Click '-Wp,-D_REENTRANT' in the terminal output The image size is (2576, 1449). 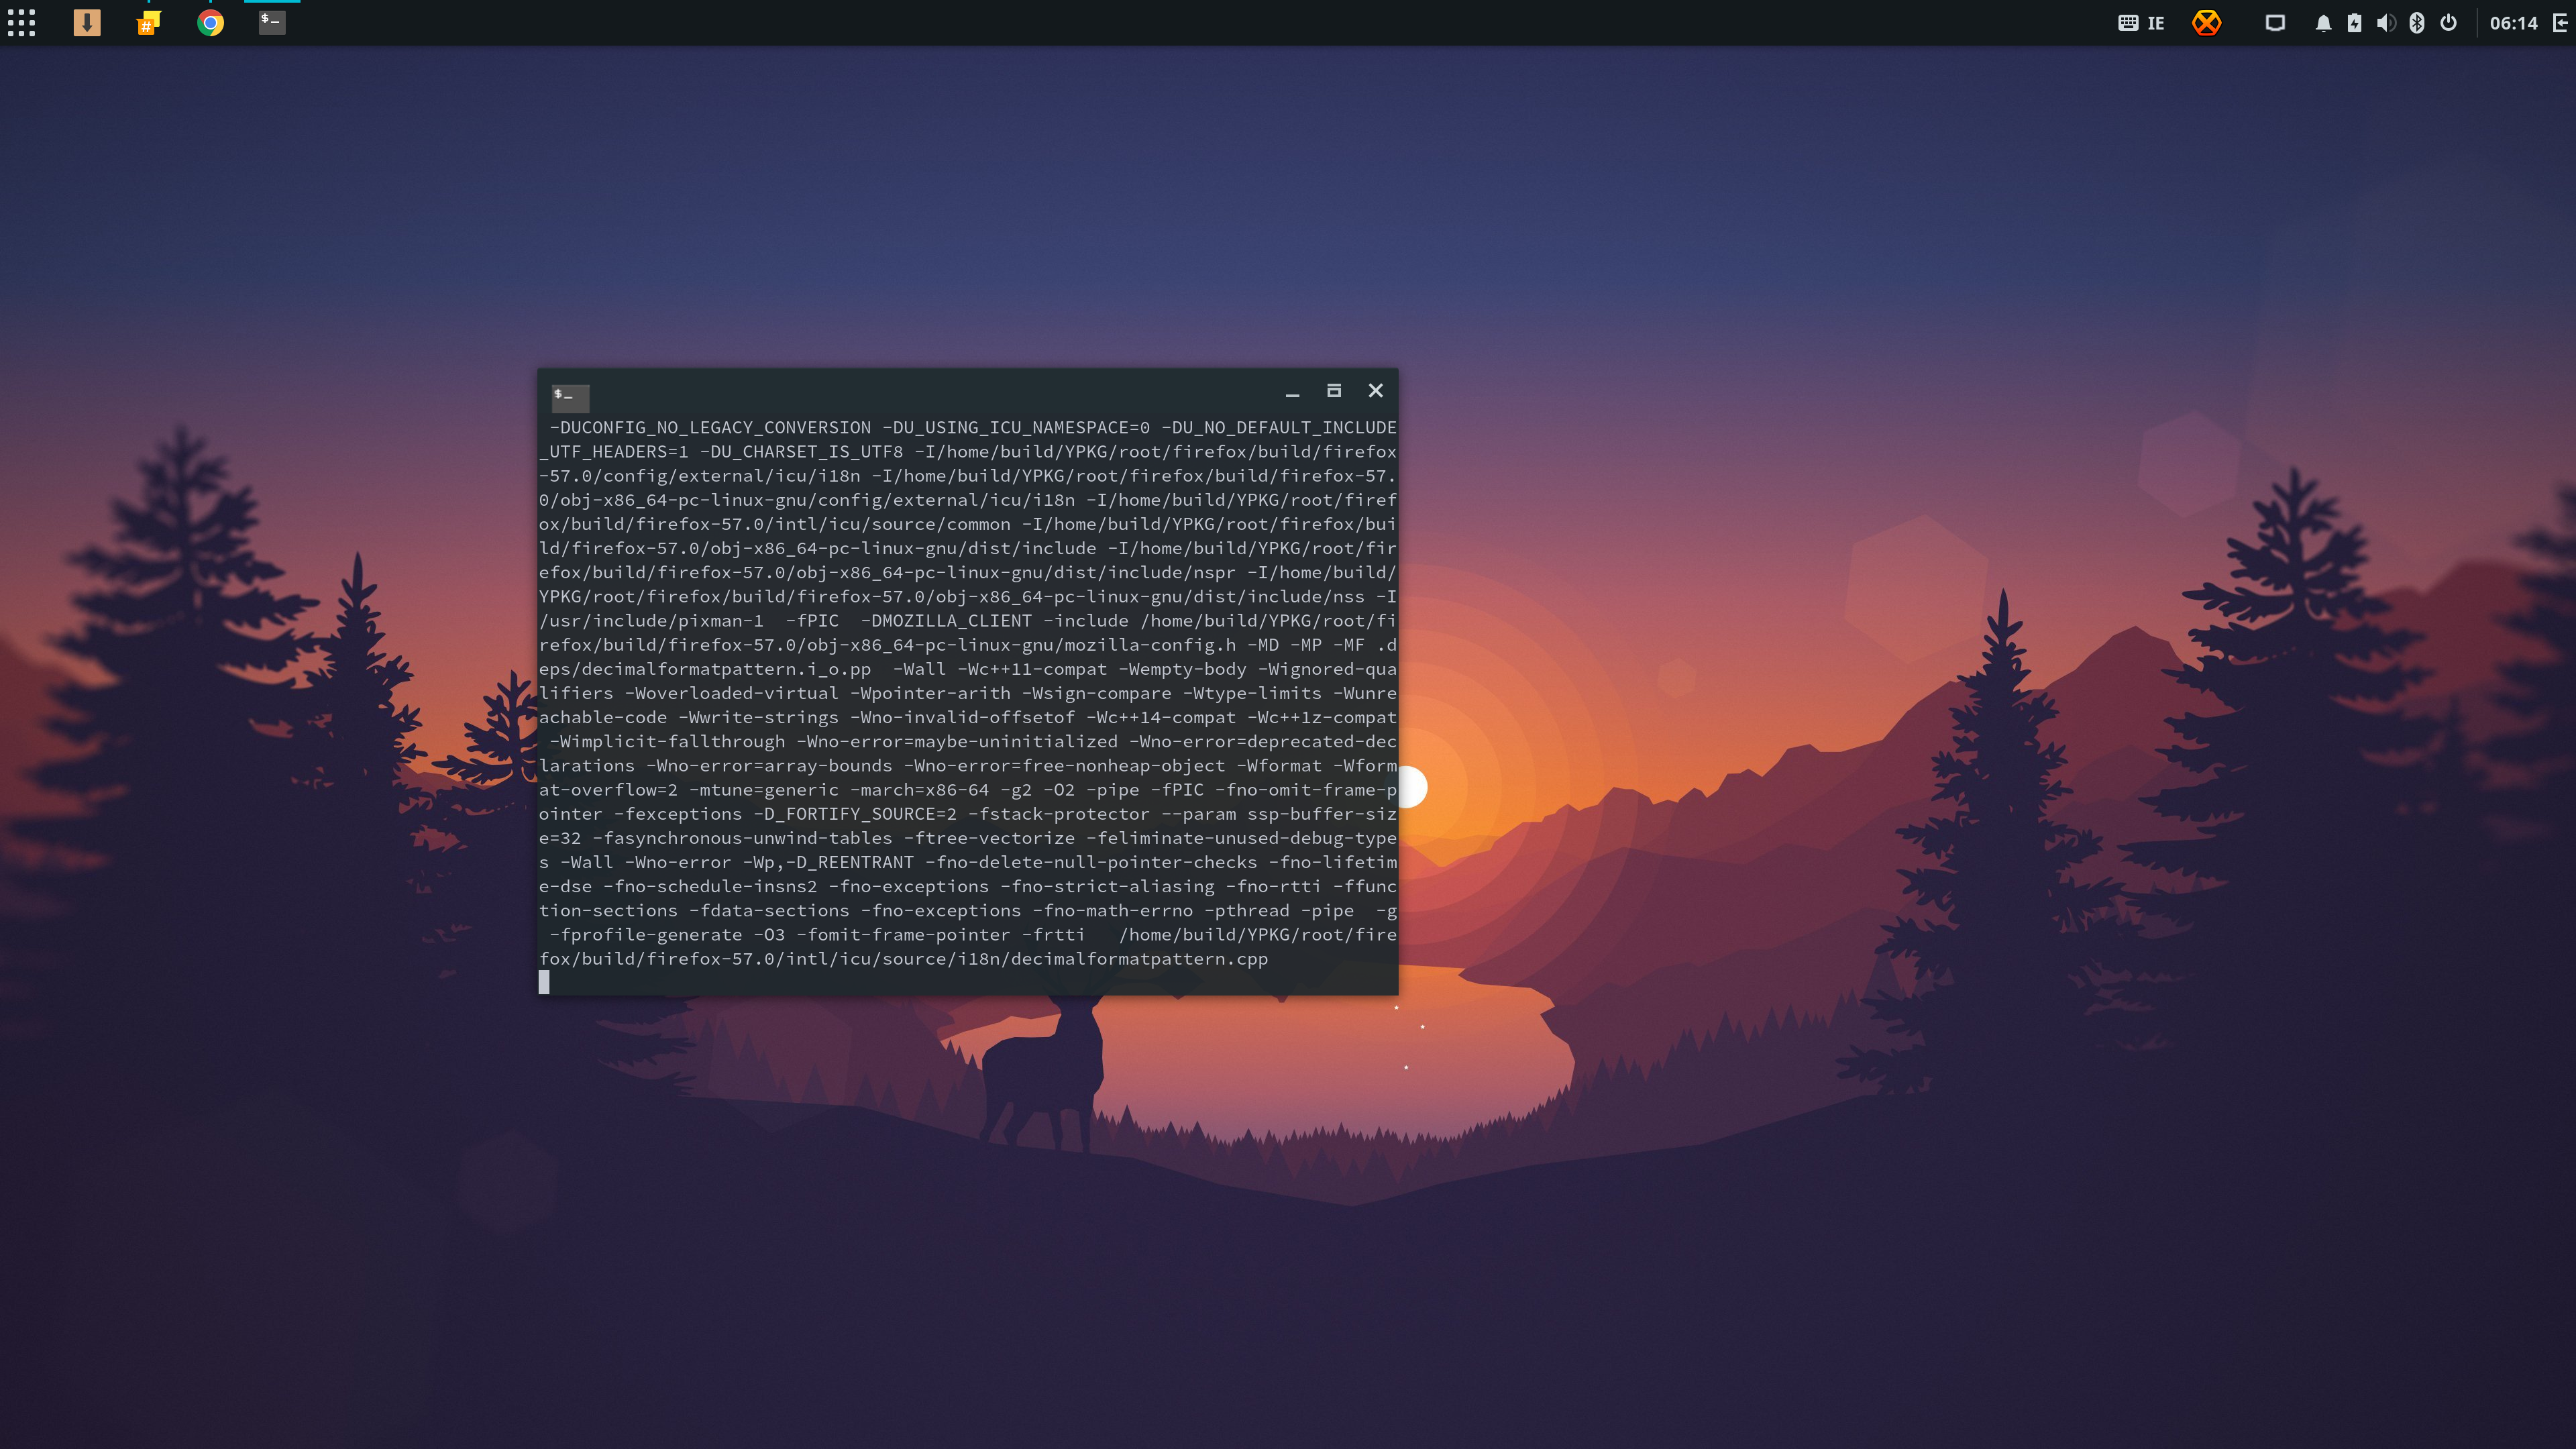(x=828, y=863)
